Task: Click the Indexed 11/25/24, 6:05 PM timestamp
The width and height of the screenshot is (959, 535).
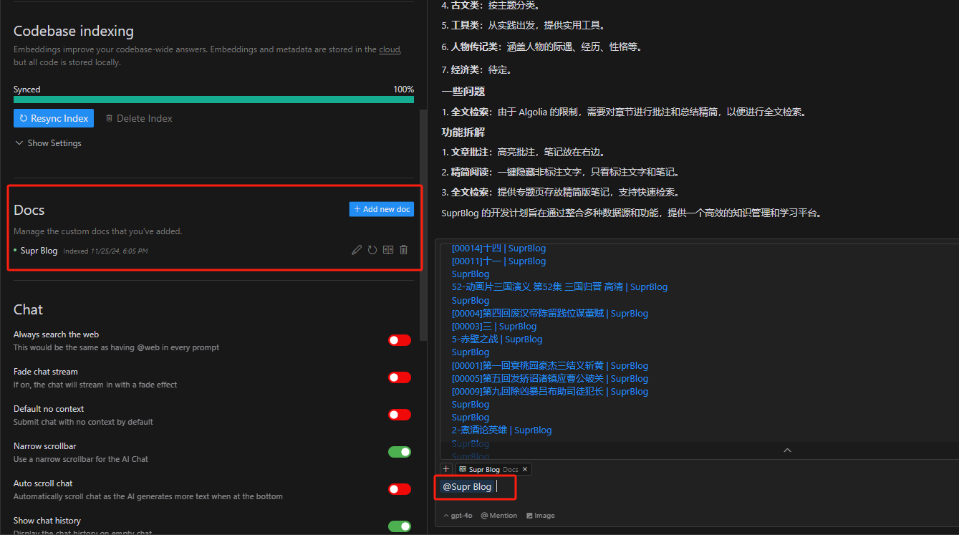Action: 105,251
